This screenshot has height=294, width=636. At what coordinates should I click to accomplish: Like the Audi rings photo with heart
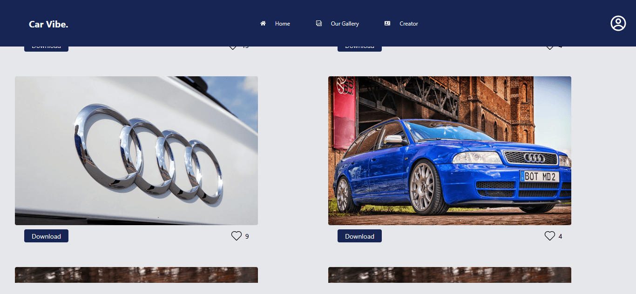237,236
